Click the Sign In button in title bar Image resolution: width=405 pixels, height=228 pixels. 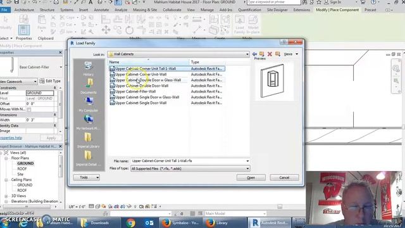coord(333,3)
